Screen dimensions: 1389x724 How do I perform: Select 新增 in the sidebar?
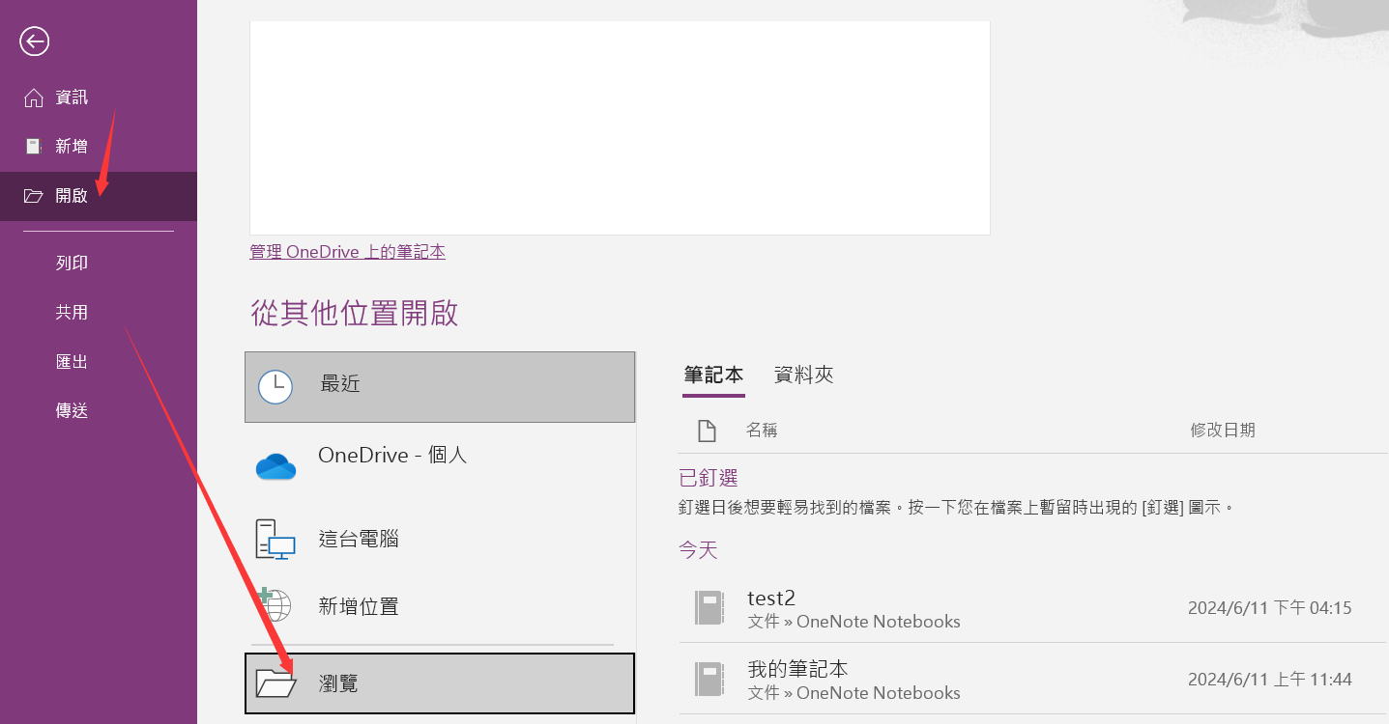(x=99, y=147)
